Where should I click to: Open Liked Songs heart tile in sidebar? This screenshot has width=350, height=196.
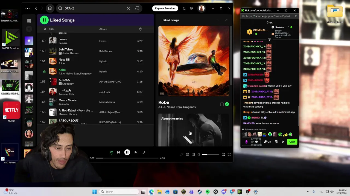point(29,41)
